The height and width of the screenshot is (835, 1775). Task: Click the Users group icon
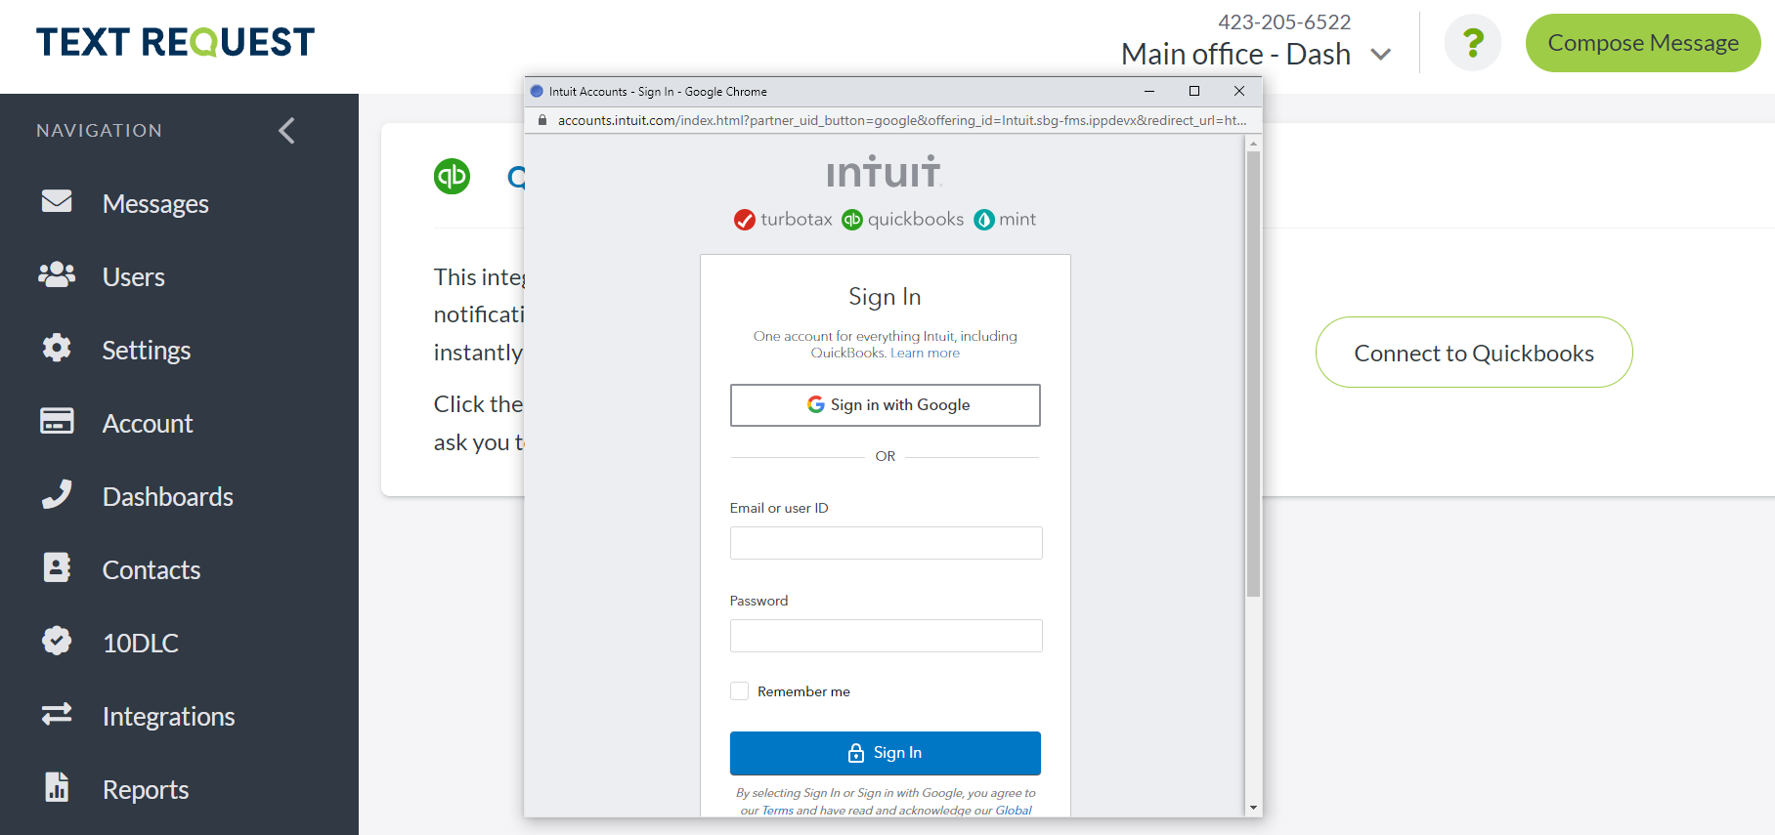tap(57, 274)
